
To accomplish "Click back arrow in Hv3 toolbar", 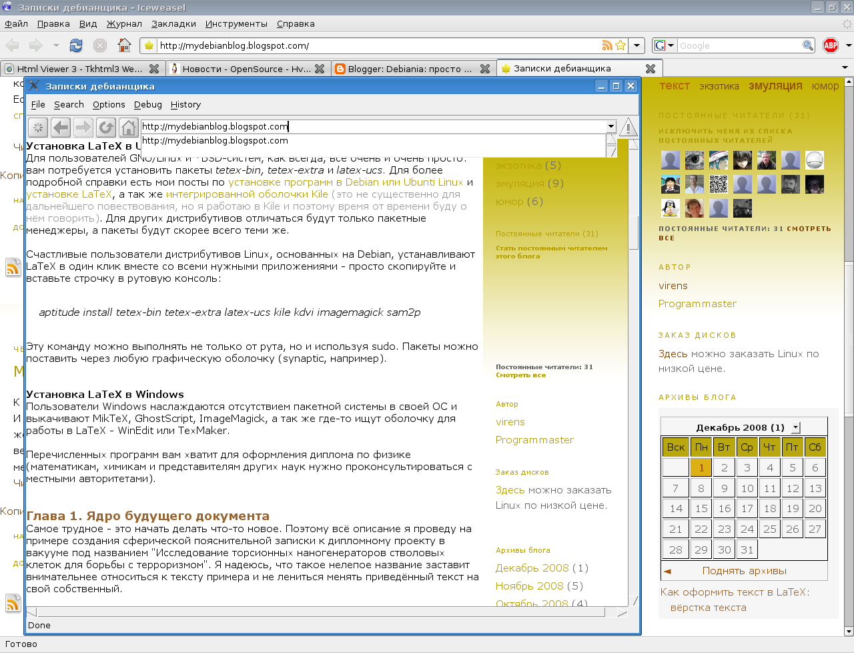I will pyautogui.click(x=61, y=127).
